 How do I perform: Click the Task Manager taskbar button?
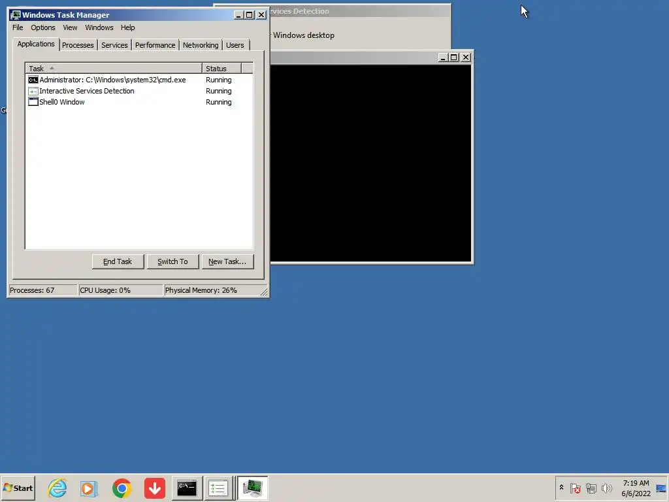252,488
